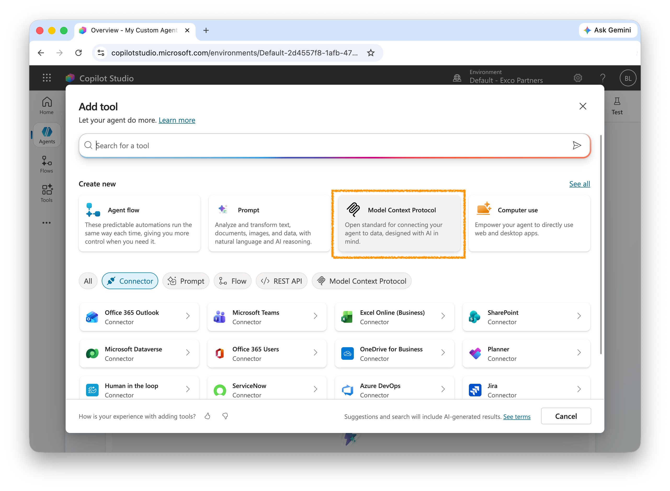Viewport: 670px width, 491px height.
Task: Click the Office 365 Outlook icon
Action: 92,317
